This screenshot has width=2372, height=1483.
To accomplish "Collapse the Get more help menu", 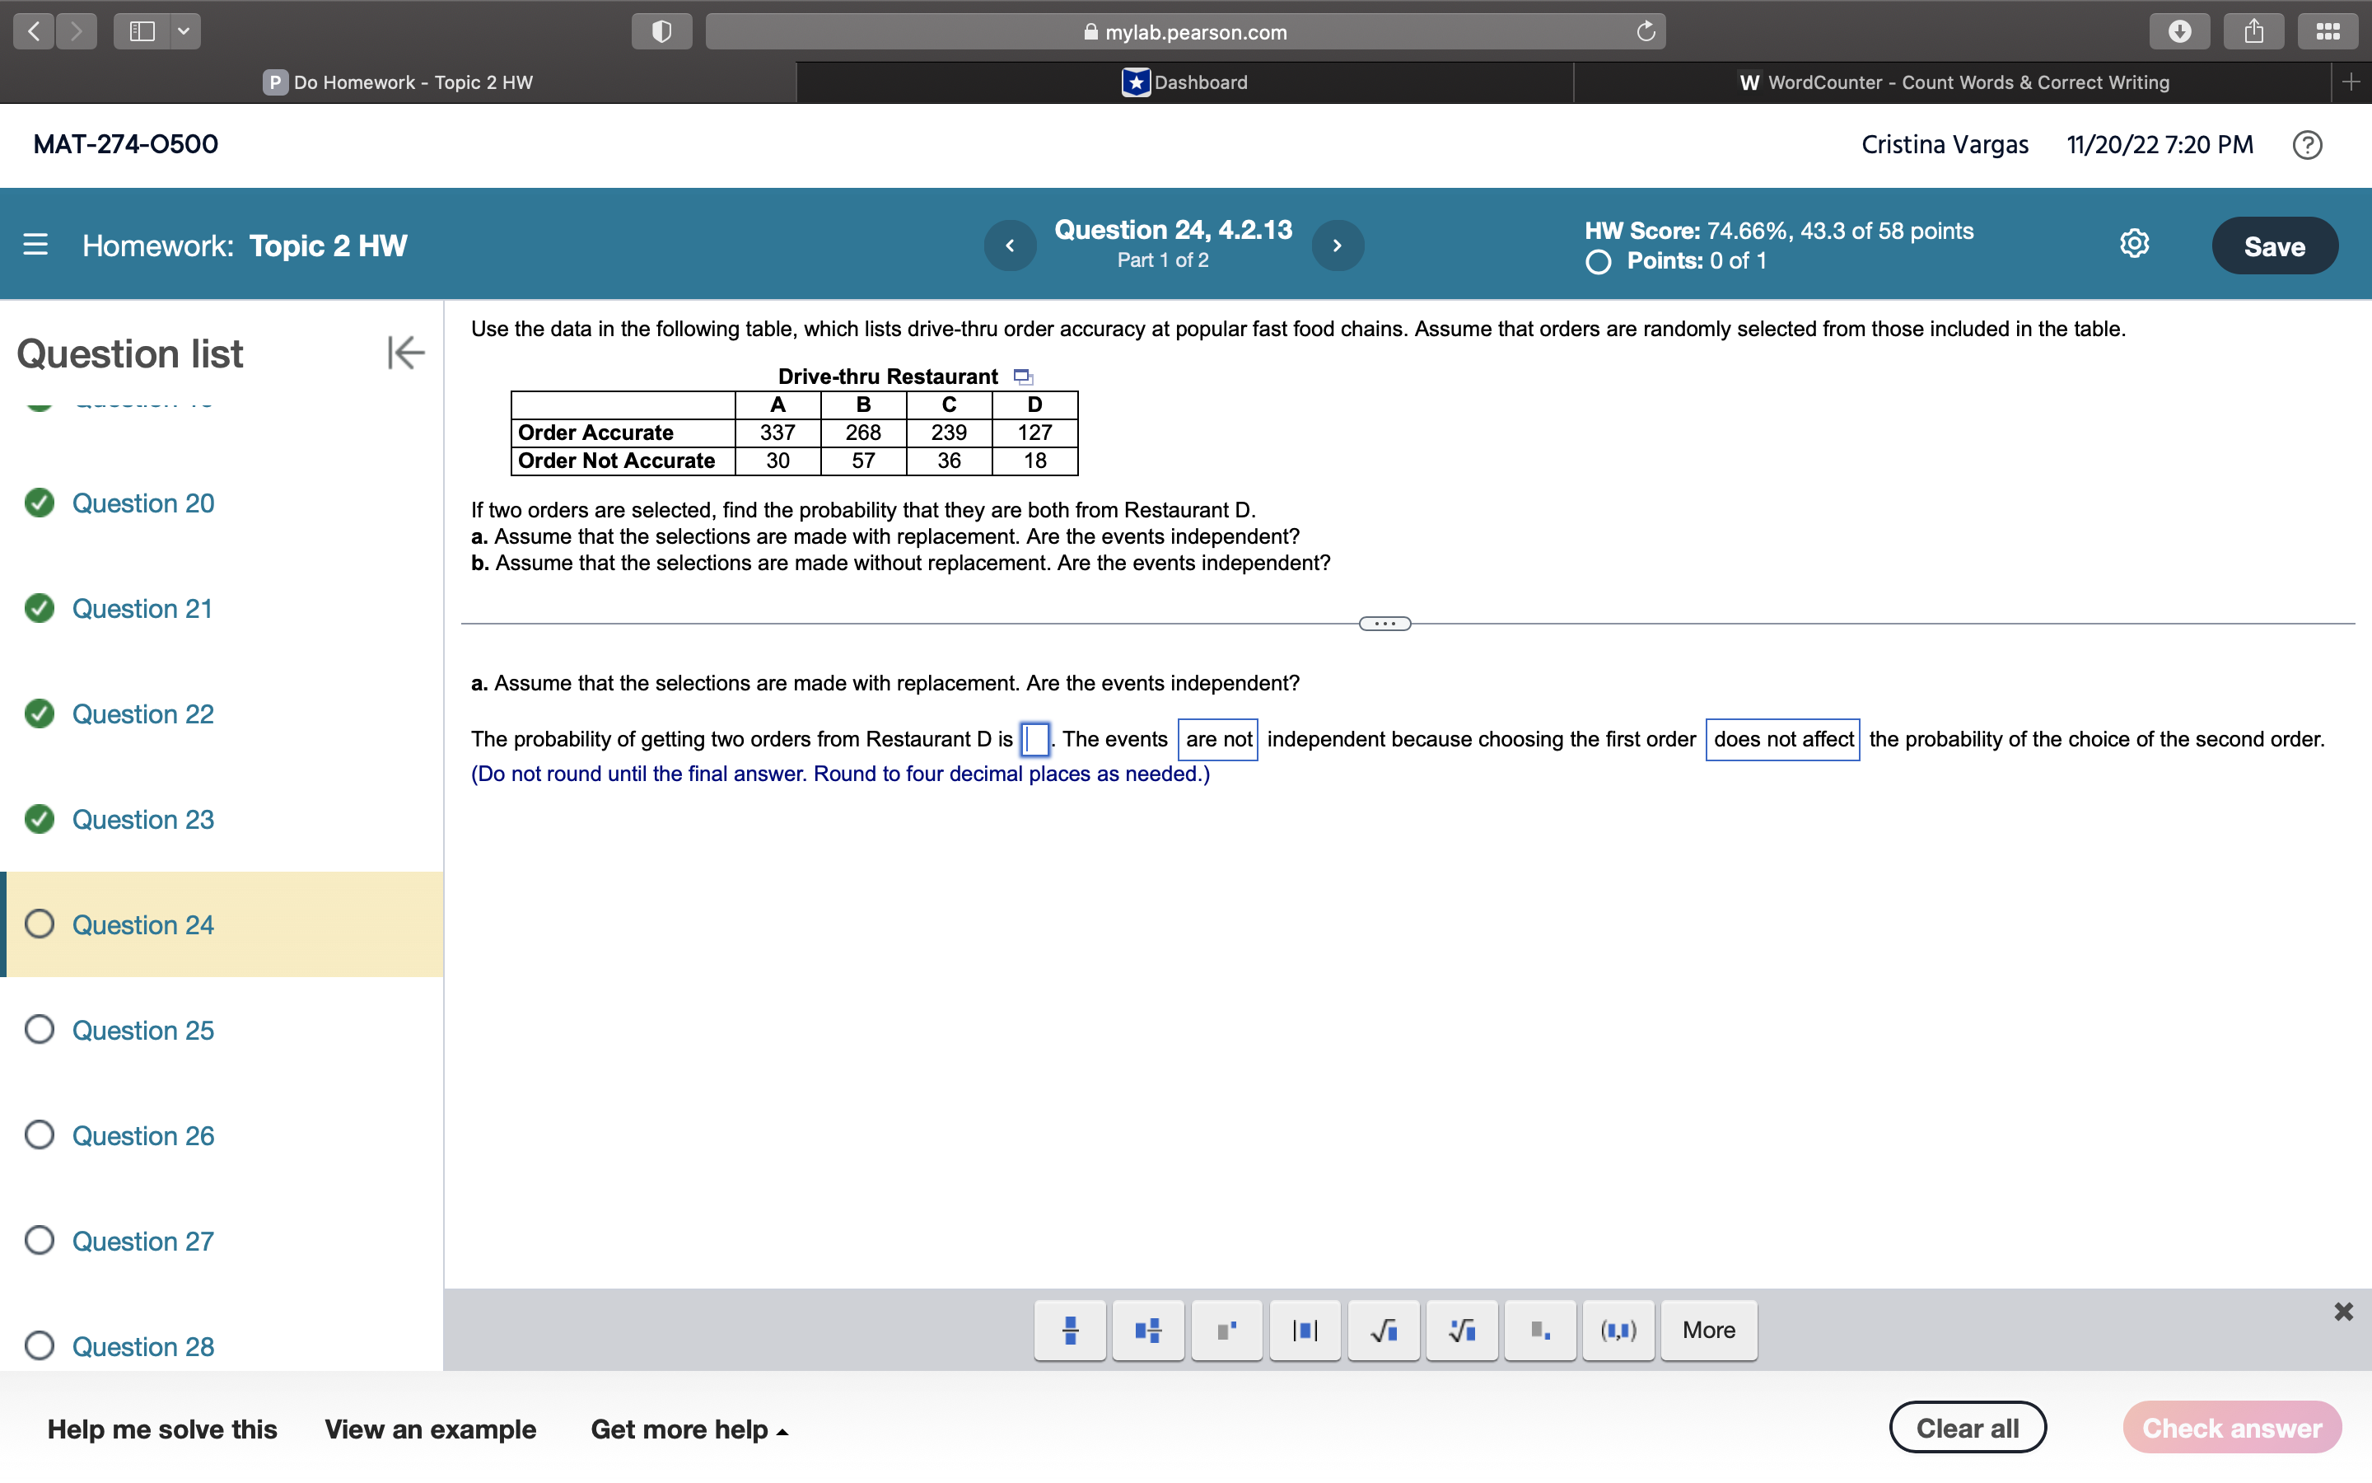I will (780, 1431).
